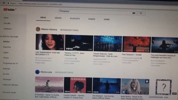This screenshot has height=100, width=178.
Task: Click the browser address bar URL
Action: tap(40, 4)
